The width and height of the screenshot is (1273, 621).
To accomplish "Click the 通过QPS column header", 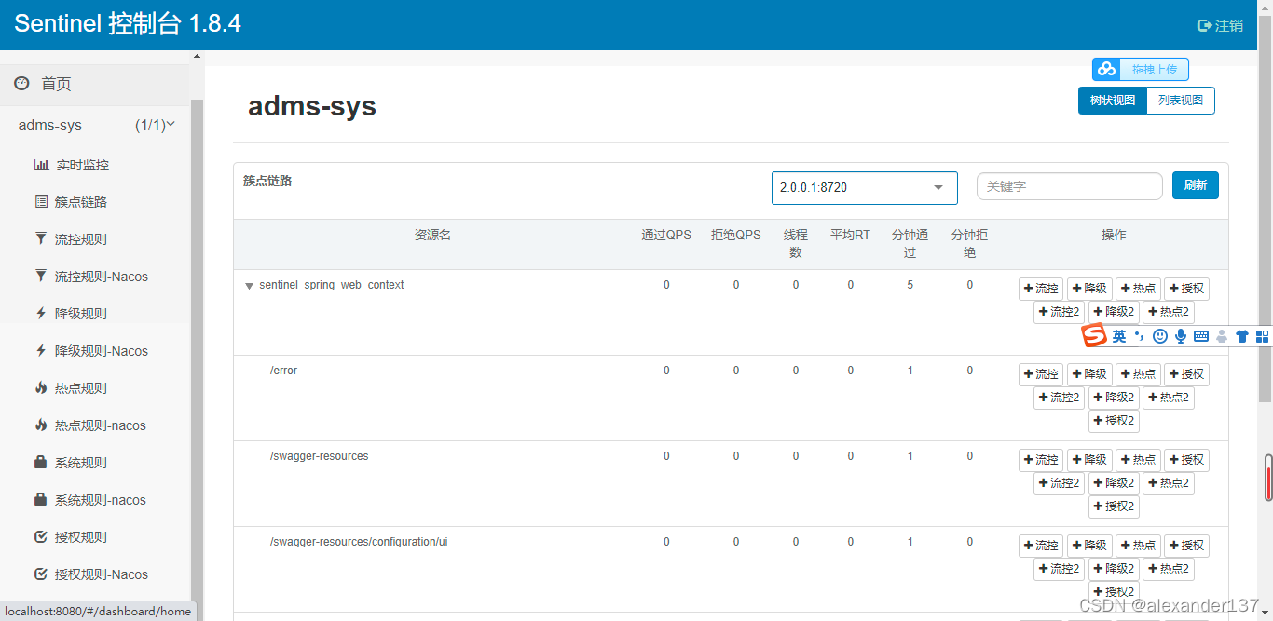I will [666, 236].
